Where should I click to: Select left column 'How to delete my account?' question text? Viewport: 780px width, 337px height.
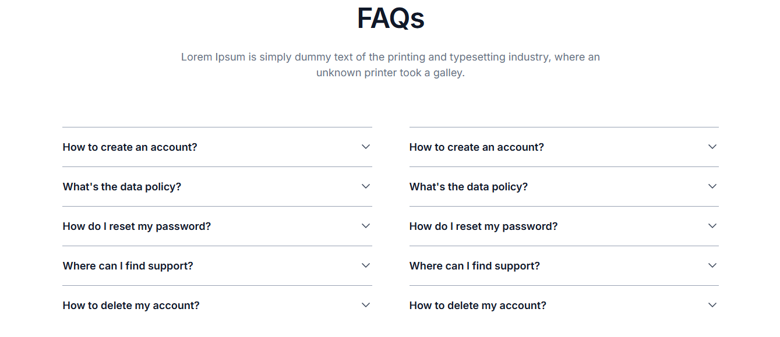131,306
